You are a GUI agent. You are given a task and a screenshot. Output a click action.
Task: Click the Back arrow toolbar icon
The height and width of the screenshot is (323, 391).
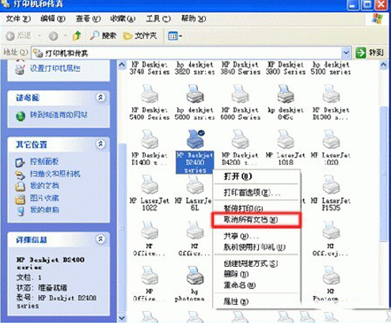10,36
